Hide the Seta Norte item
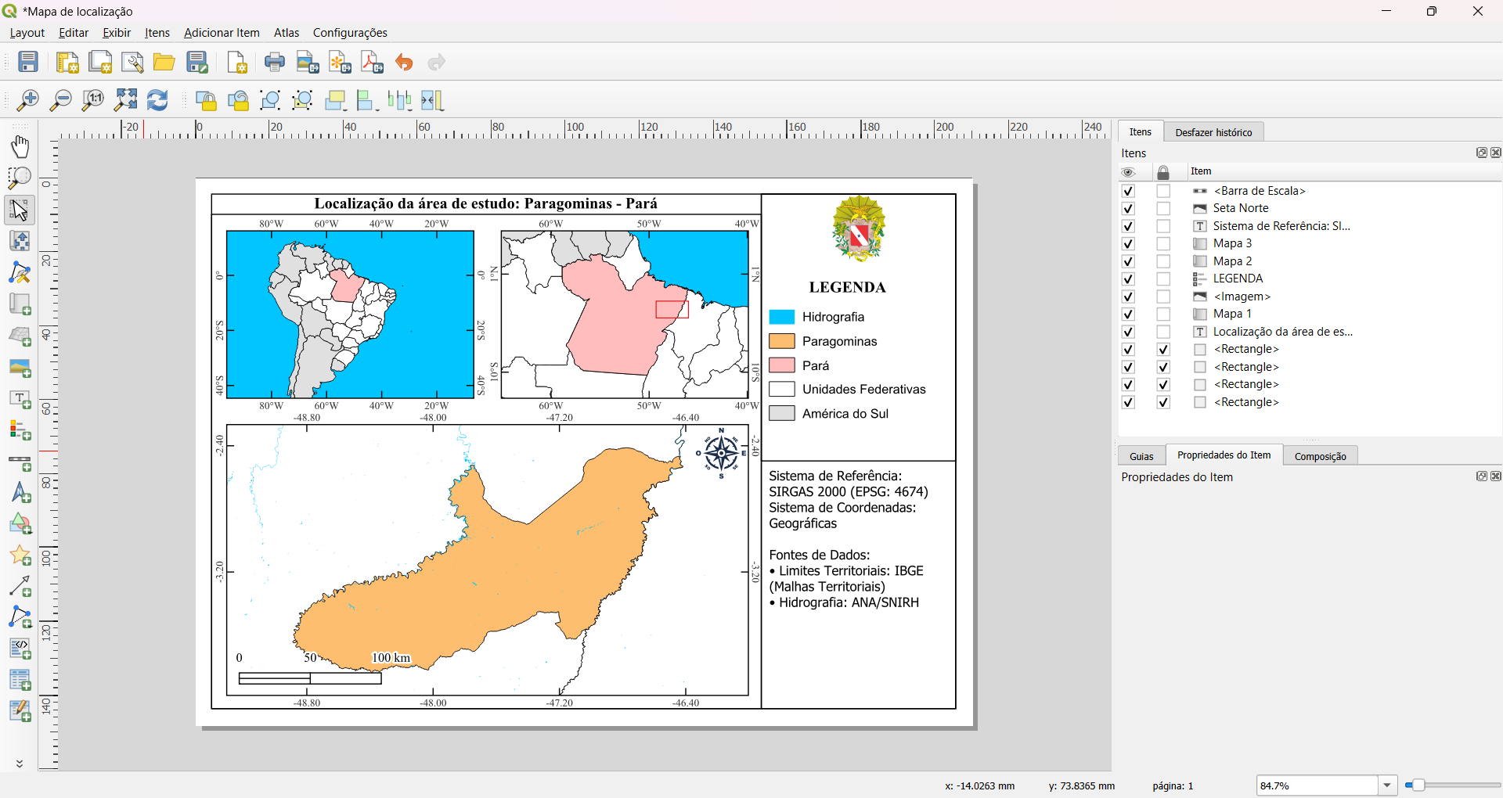Screen dimensions: 1503x798 tap(1128, 208)
